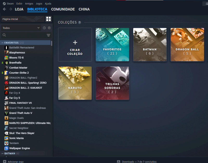This screenshot has height=163, width=208.
Task: Open the BATMAN collection tile
Action: (x=150, y=45)
